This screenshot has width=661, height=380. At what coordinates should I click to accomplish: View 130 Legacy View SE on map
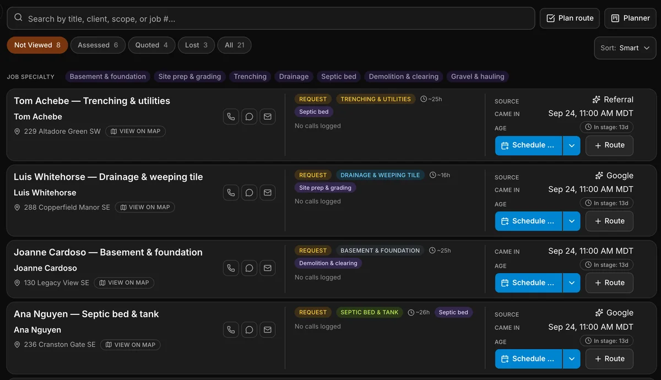click(124, 283)
